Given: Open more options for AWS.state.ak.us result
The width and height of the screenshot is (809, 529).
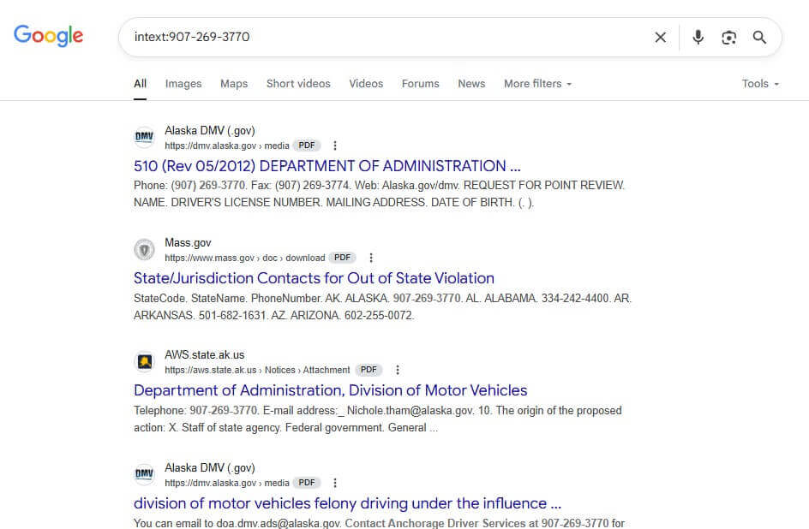Looking at the screenshot, I should 398,370.
